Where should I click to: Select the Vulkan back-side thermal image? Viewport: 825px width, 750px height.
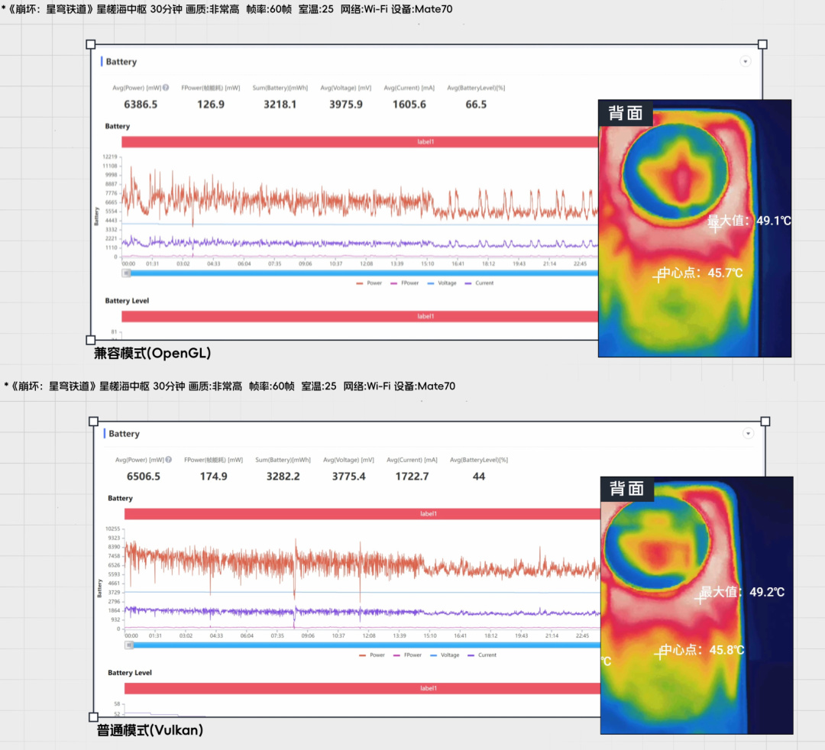pyautogui.click(x=697, y=606)
